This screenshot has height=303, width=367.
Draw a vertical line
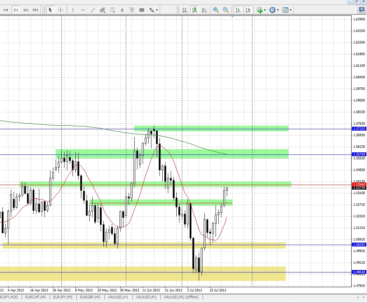(73, 10)
